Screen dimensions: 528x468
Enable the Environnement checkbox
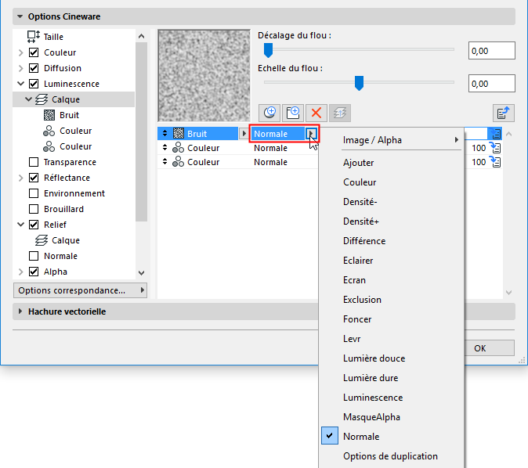point(34,193)
